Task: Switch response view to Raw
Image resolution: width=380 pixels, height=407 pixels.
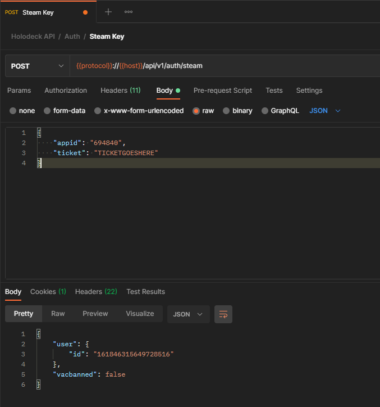Action: pos(58,314)
